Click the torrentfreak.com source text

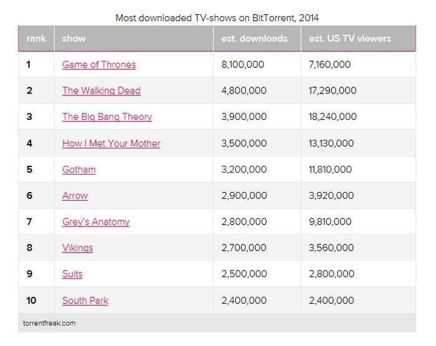[x=50, y=323]
